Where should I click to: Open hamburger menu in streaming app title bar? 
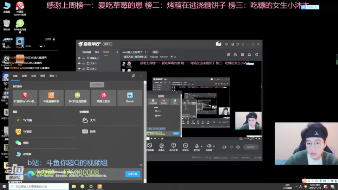click(243, 44)
